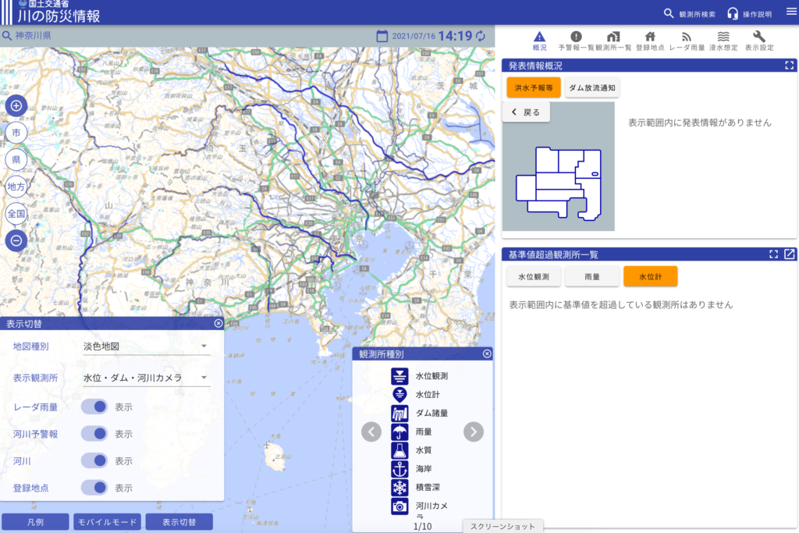The image size is (799, 533).
Task: Open レーダ雨量 radar rainfall icon
Action: [687, 41]
